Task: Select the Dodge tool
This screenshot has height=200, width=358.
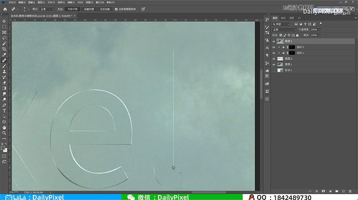Action: click(4, 100)
